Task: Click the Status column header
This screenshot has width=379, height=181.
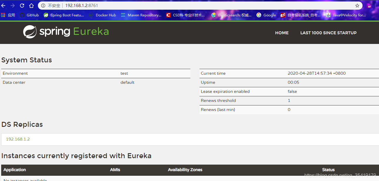Action: (328, 170)
